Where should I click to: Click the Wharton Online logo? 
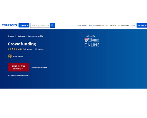click(92, 42)
